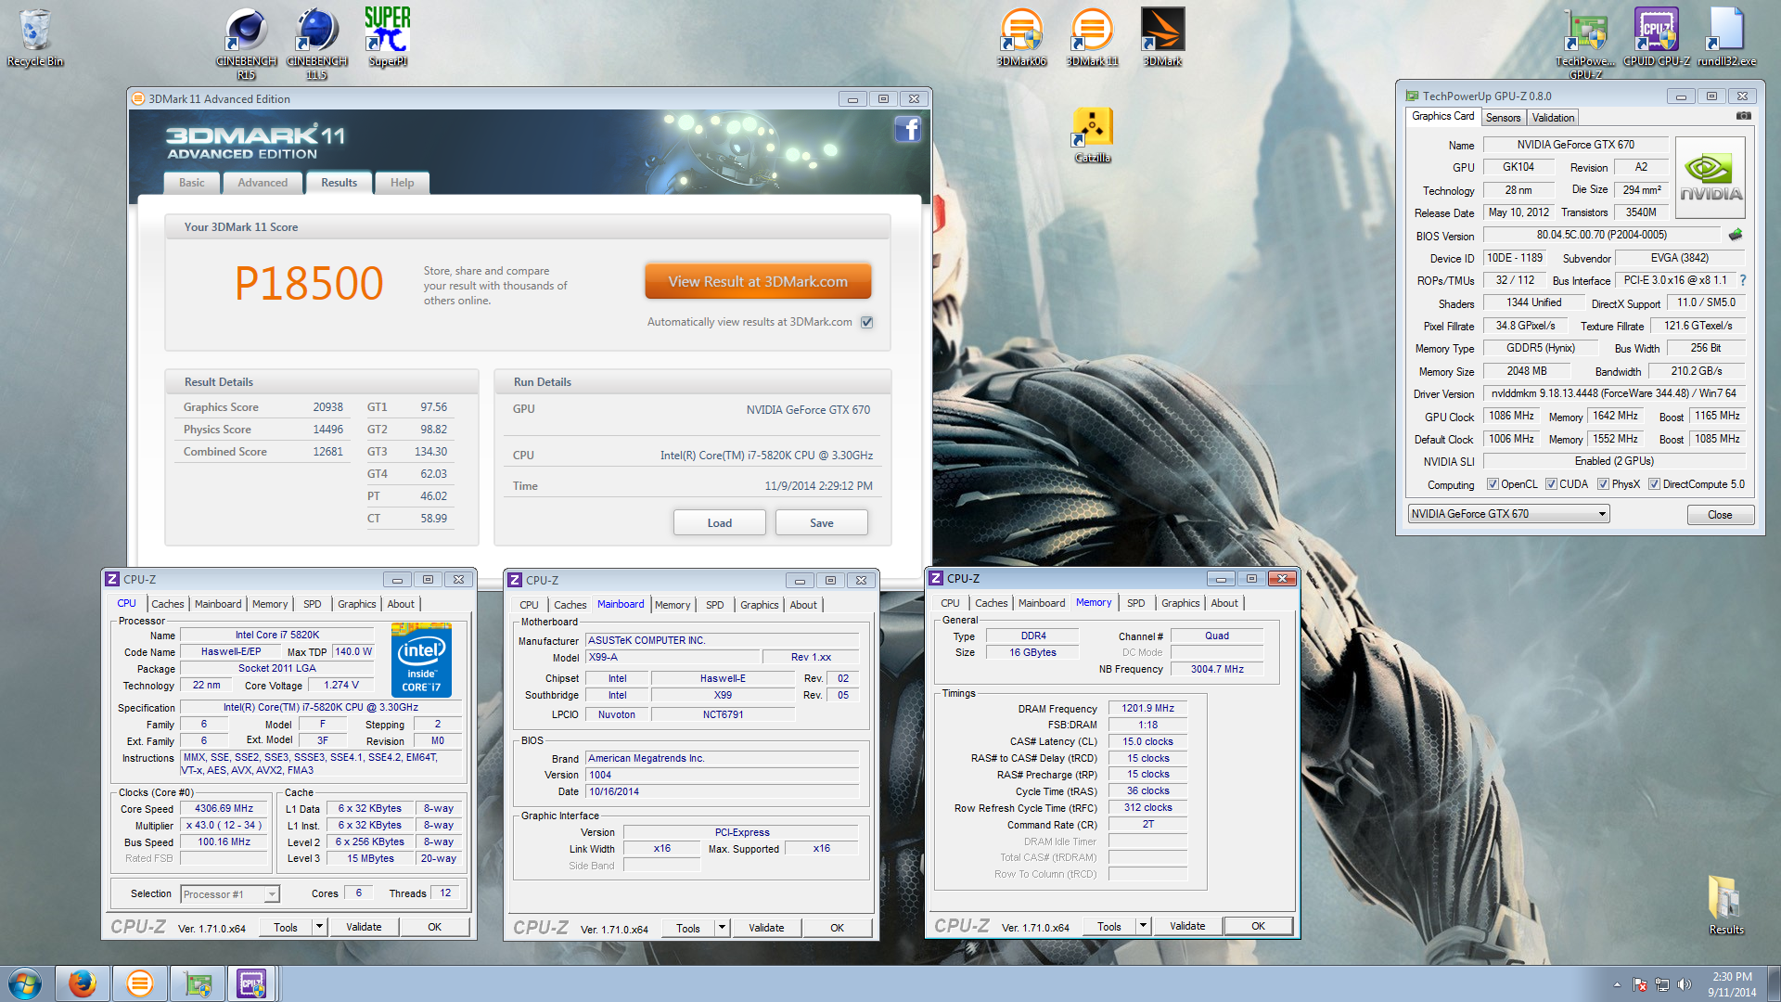Image resolution: width=1781 pixels, height=1002 pixels.
Task: Open SPD tab in the Memory CPU-Z window
Action: pyautogui.click(x=1135, y=603)
